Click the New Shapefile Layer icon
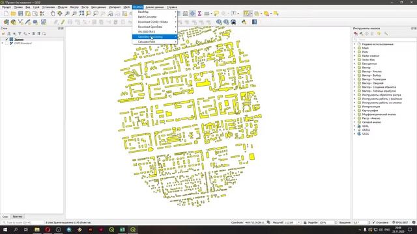 point(21,22)
